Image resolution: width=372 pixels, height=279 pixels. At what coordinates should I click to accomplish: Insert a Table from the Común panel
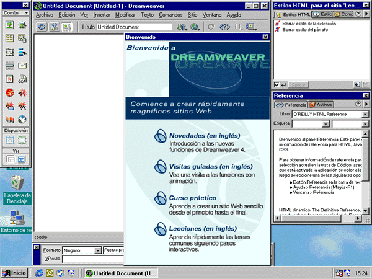pos(10,38)
